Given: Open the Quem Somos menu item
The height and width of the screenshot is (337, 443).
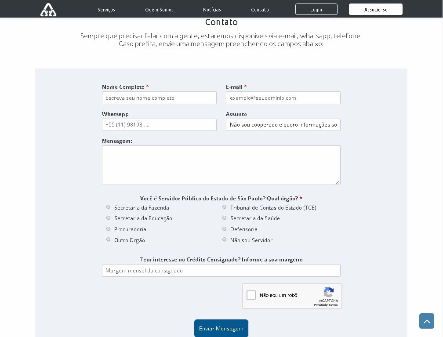Looking at the screenshot, I should click(160, 10).
